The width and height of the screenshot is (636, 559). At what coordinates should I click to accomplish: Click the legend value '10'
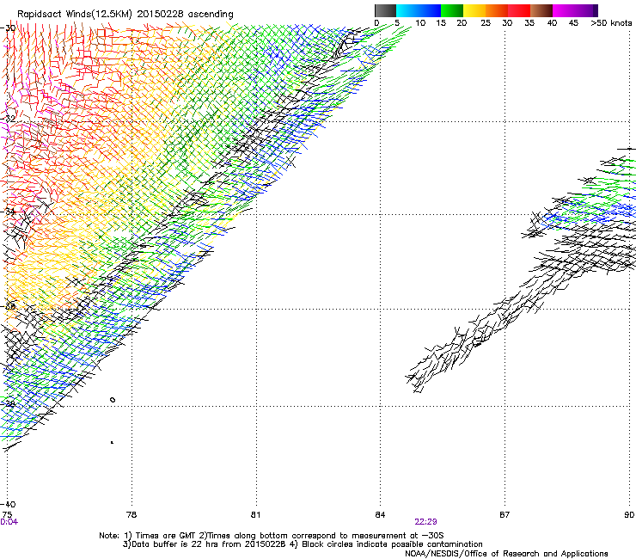(420, 23)
